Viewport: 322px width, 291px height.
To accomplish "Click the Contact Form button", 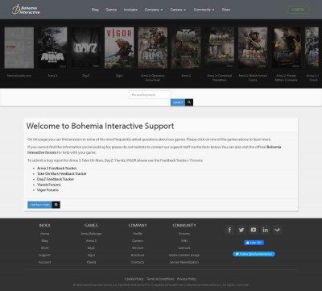I will pyautogui.click(x=39, y=205).
